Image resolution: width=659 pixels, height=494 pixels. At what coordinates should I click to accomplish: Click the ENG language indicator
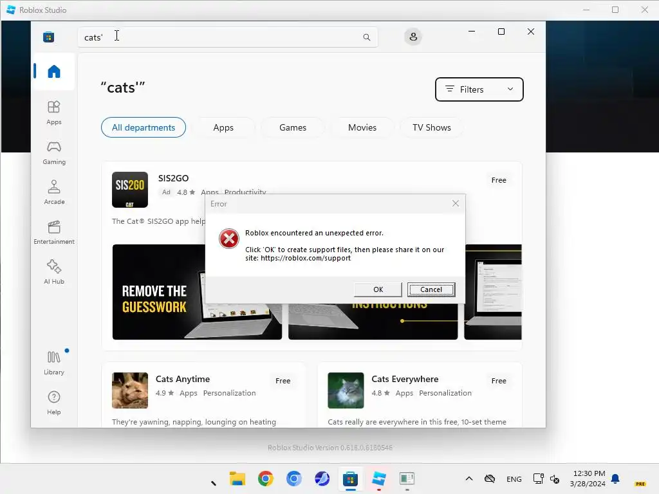click(514, 479)
